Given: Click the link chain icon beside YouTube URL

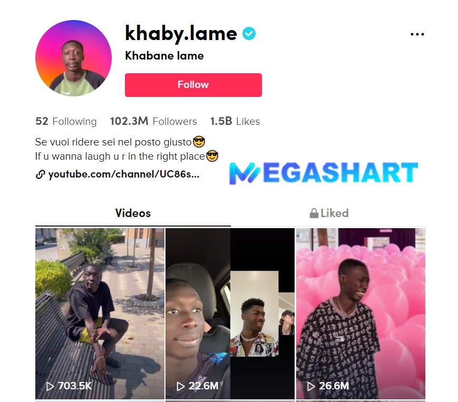Looking at the screenshot, I should tap(40, 174).
